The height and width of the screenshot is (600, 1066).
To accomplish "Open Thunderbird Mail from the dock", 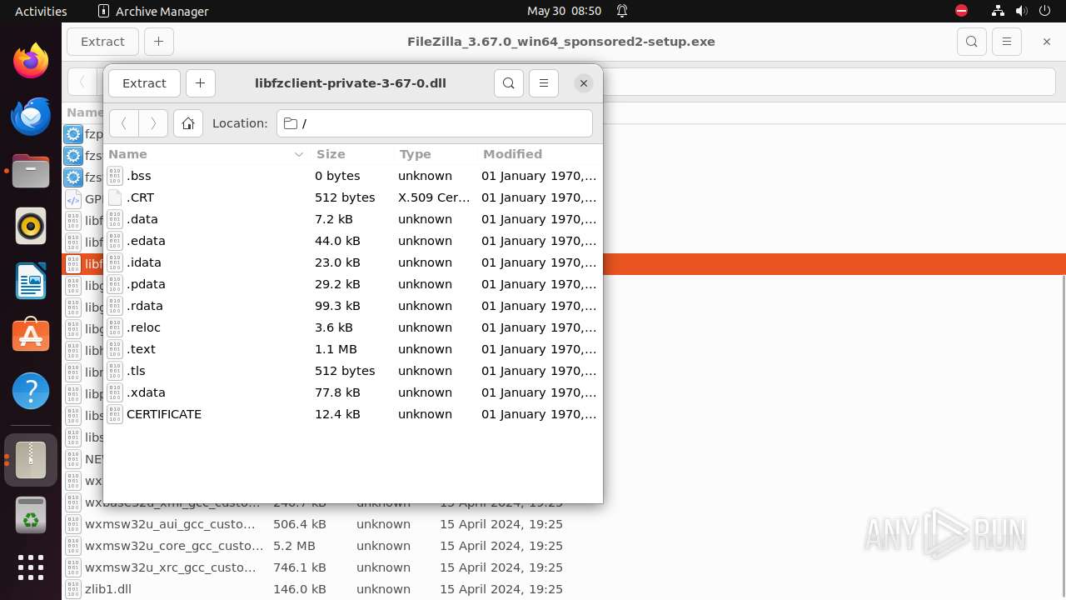I will pos(31,116).
